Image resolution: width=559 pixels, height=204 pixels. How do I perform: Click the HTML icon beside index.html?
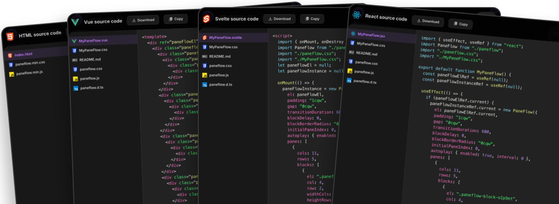pos(9,55)
